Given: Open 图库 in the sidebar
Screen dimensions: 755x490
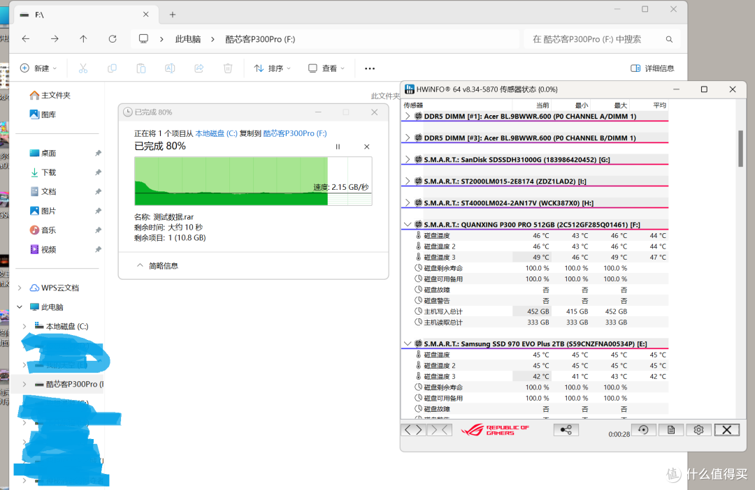Looking at the screenshot, I should (x=43, y=114).
